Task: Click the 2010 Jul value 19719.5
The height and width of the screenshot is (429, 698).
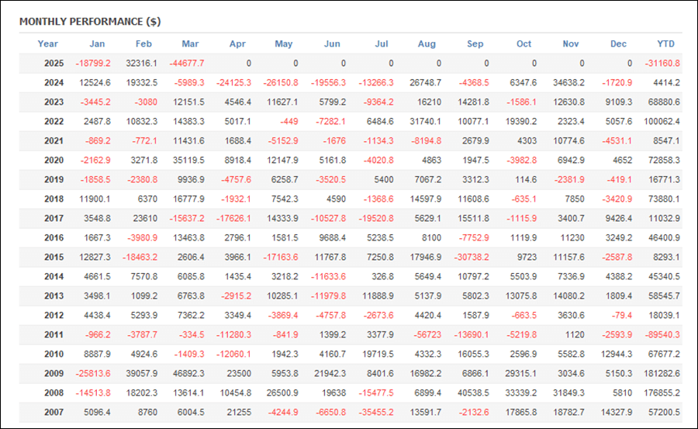Action: click(378, 354)
